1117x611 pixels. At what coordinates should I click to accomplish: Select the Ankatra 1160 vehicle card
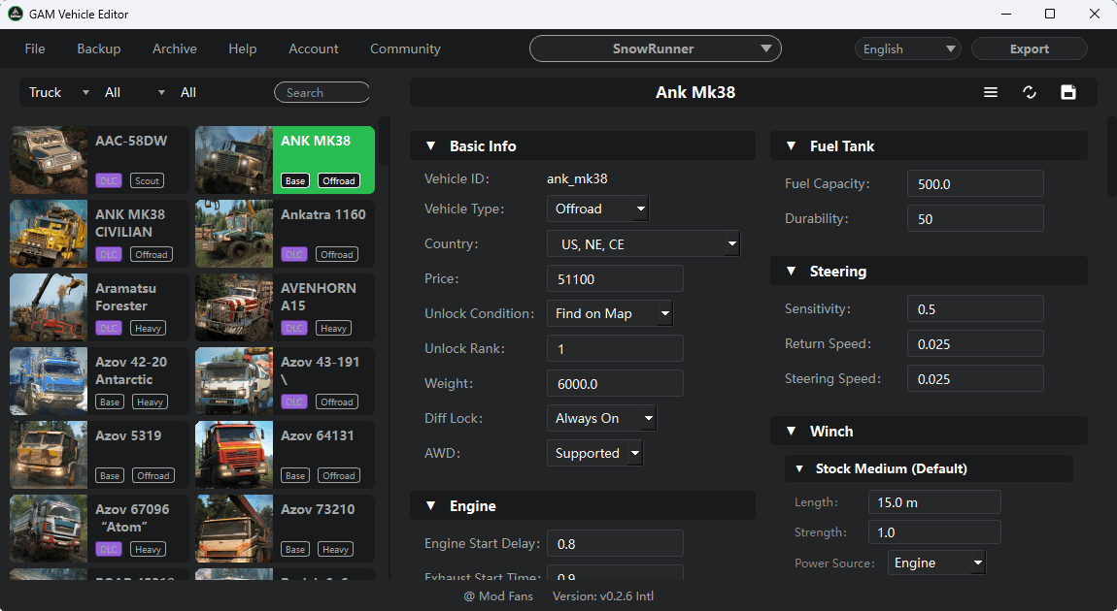pos(285,234)
